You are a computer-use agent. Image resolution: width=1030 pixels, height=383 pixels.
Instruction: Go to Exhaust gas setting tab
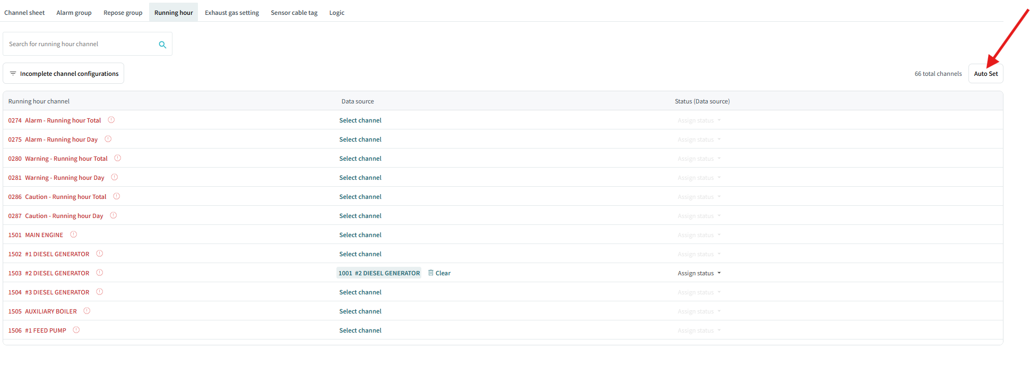pyautogui.click(x=232, y=13)
